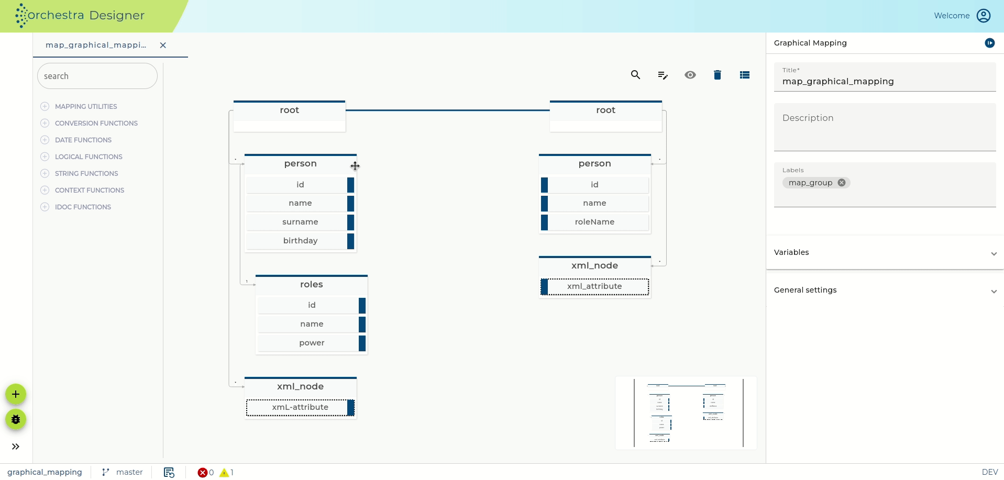Open the list view icon in toolbar
This screenshot has width=1004, height=480.
tap(745, 75)
